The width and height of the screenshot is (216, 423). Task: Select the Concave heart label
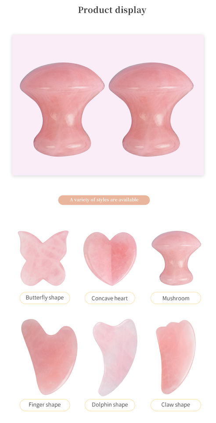[110, 298]
